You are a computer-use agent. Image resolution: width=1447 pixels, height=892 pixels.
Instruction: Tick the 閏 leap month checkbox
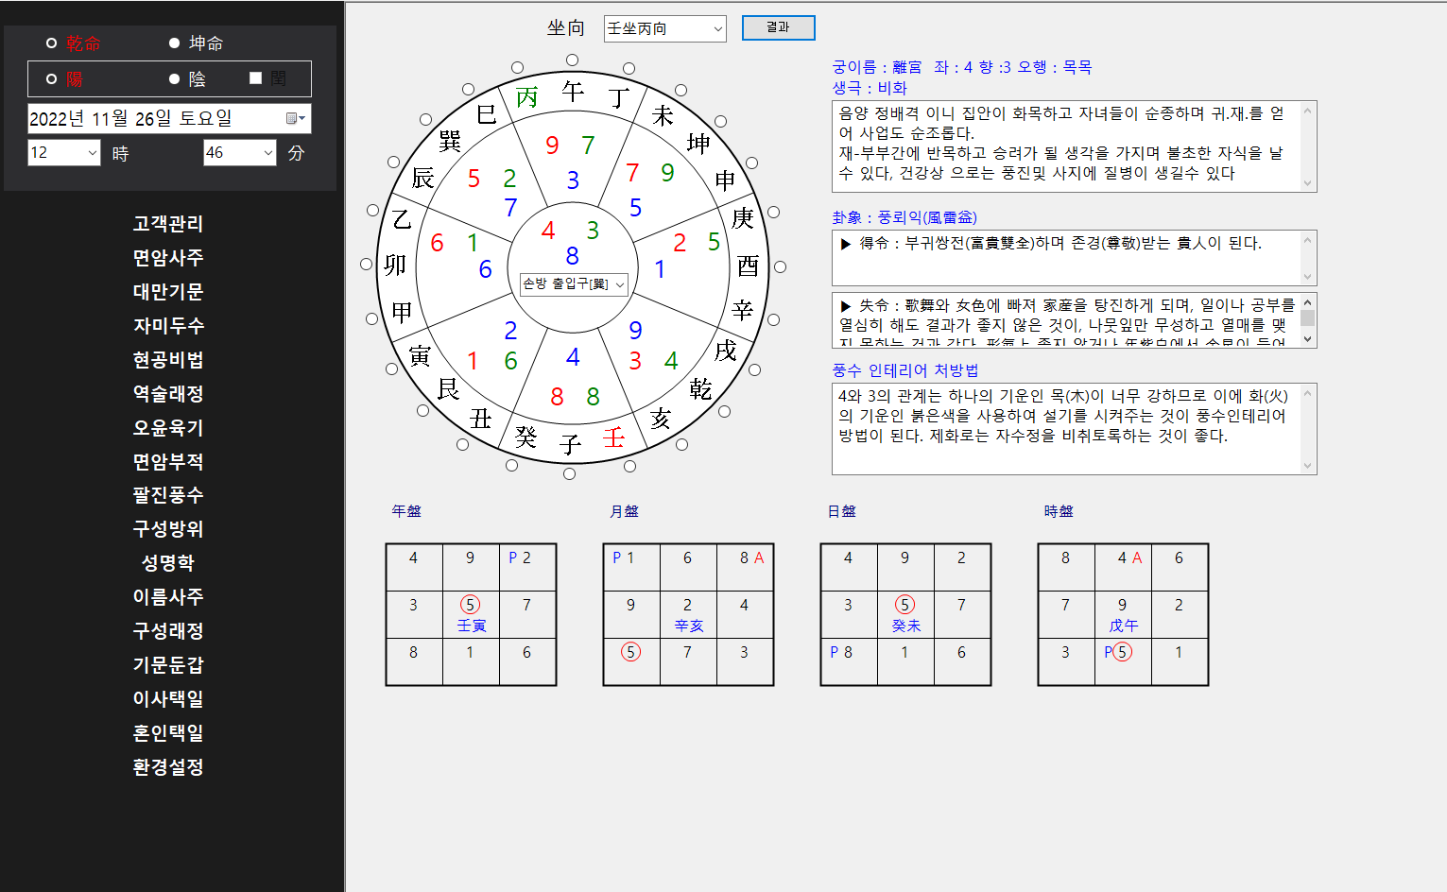coord(255,78)
